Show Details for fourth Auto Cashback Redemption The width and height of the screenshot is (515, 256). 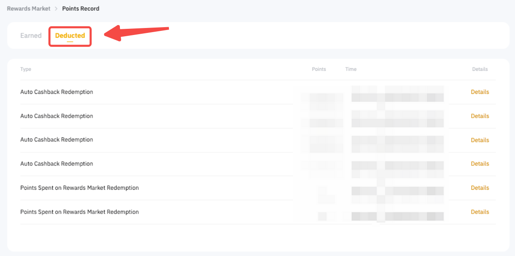click(x=480, y=164)
